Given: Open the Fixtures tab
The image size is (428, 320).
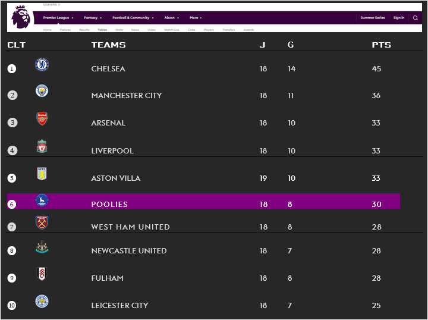Looking at the screenshot, I should (65, 30).
